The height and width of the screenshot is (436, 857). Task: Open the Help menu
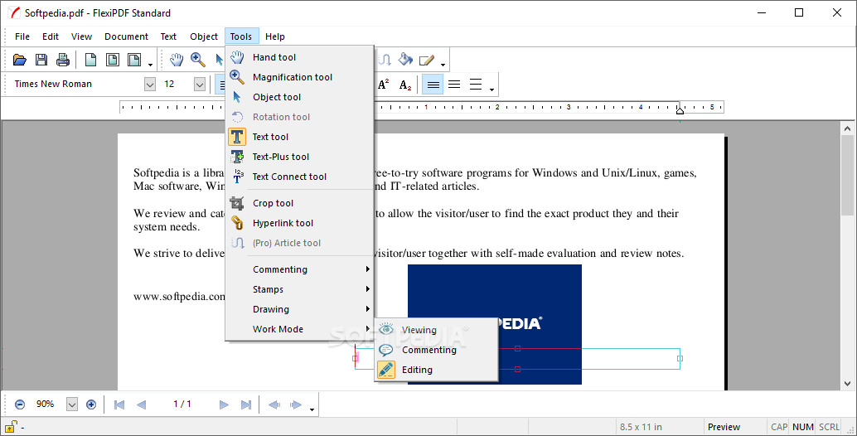point(275,36)
